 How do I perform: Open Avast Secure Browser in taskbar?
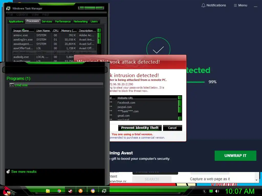coord(93,191)
